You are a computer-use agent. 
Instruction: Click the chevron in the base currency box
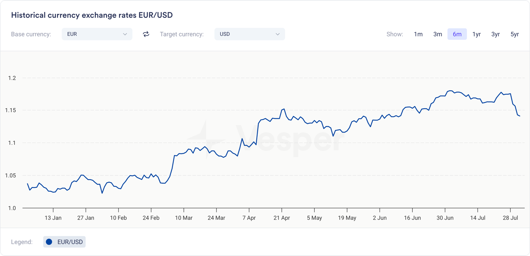pyautogui.click(x=125, y=34)
